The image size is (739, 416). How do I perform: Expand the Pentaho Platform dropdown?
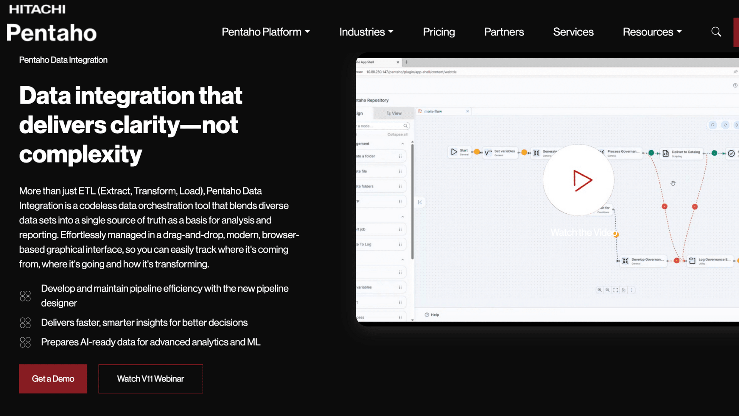(x=266, y=32)
